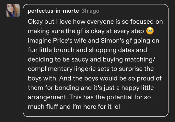Screen dimensions: 175x122
Task: Click the word "lingerie" in the comment
Action: tap(85, 69)
